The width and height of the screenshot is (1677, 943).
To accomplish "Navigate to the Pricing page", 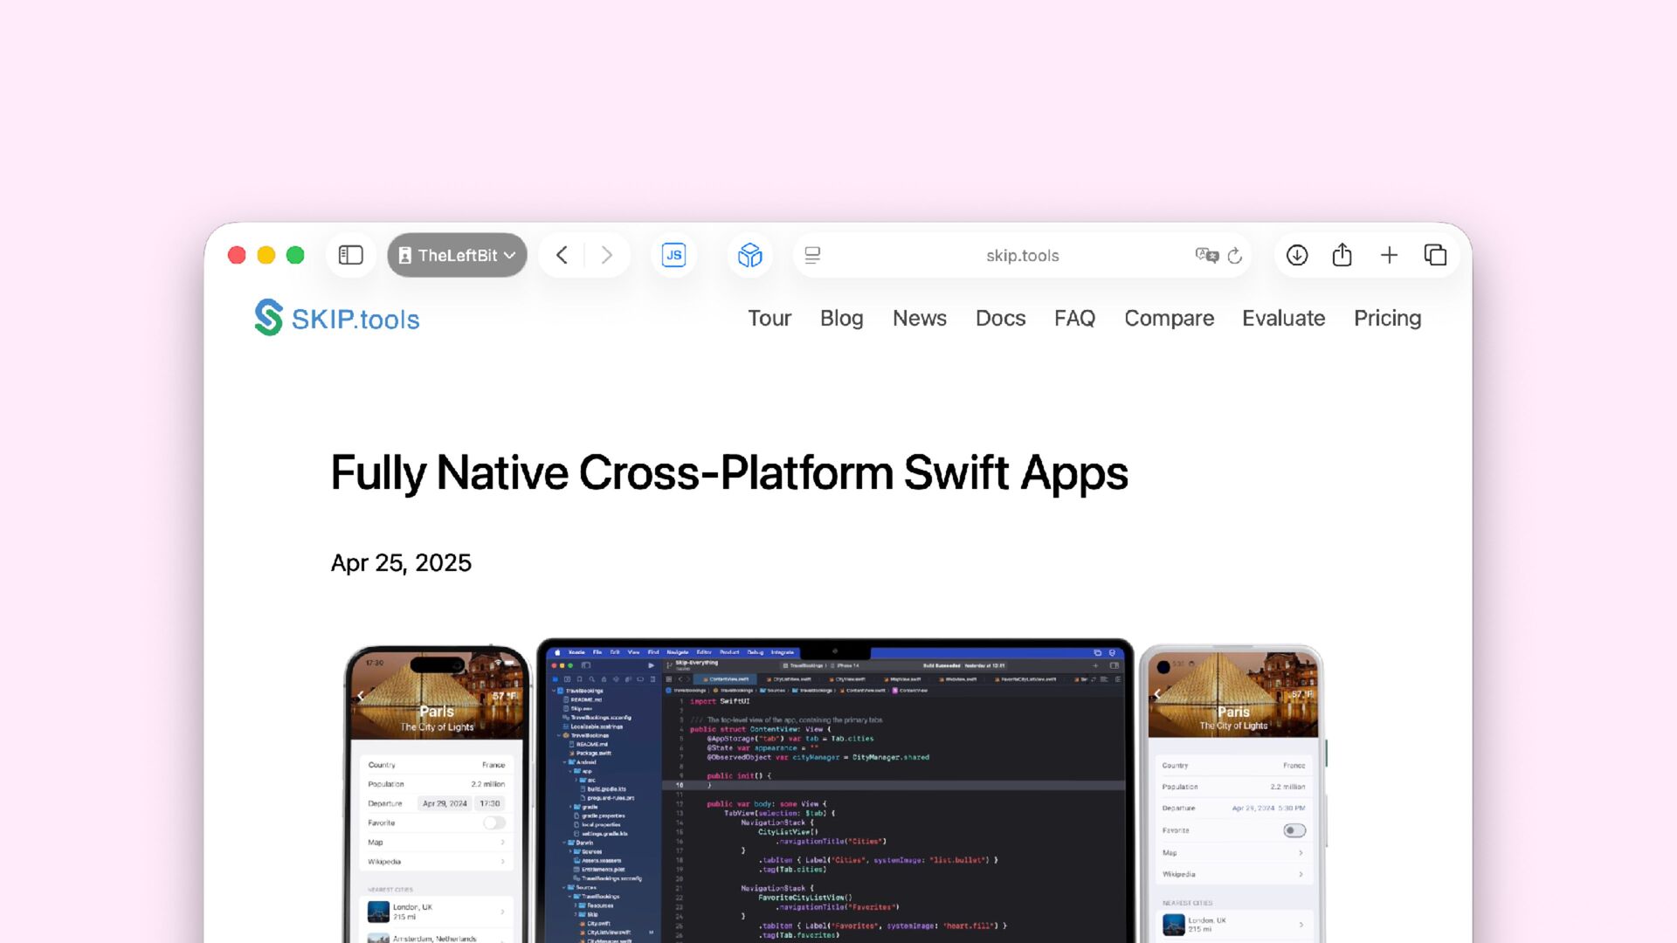I will (x=1387, y=318).
